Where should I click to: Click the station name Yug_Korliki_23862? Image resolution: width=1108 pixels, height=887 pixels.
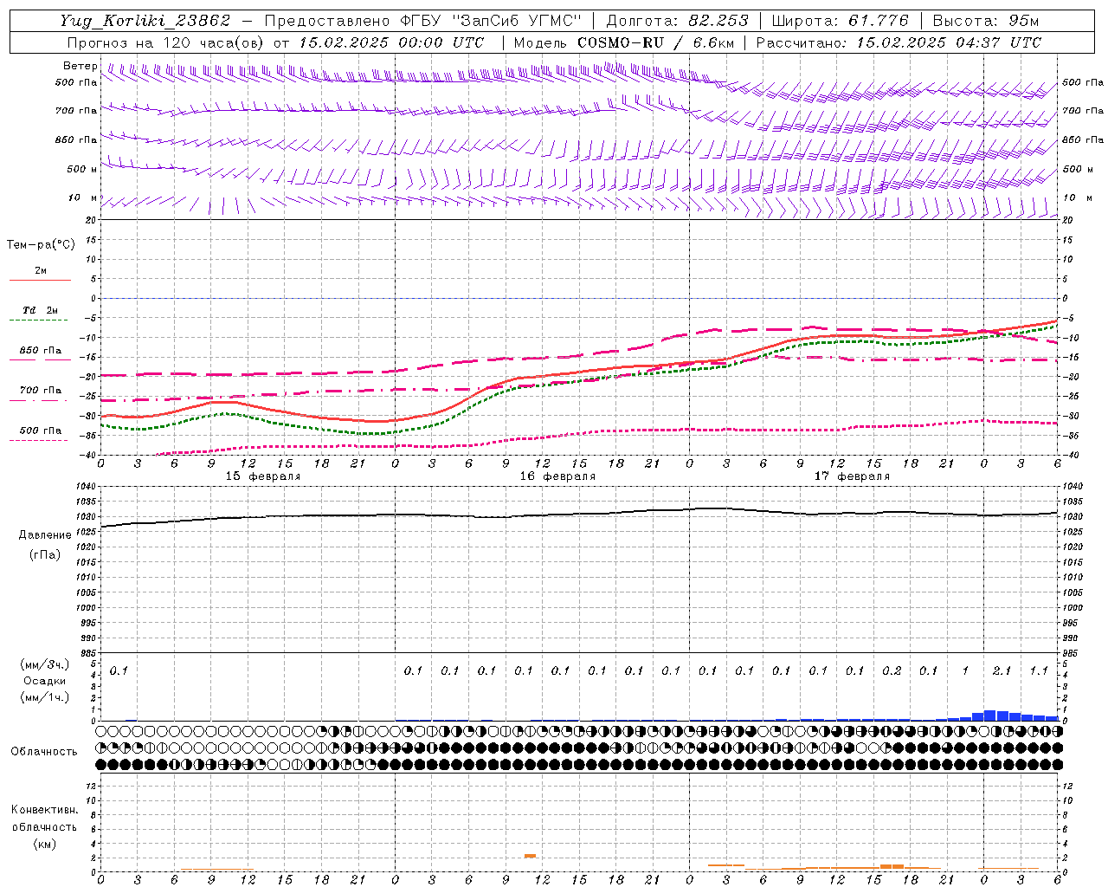click(145, 21)
